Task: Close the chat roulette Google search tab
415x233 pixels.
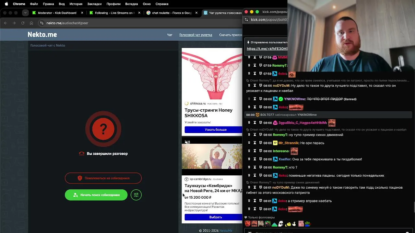Action: pyautogui.click(x=196, y=13)
